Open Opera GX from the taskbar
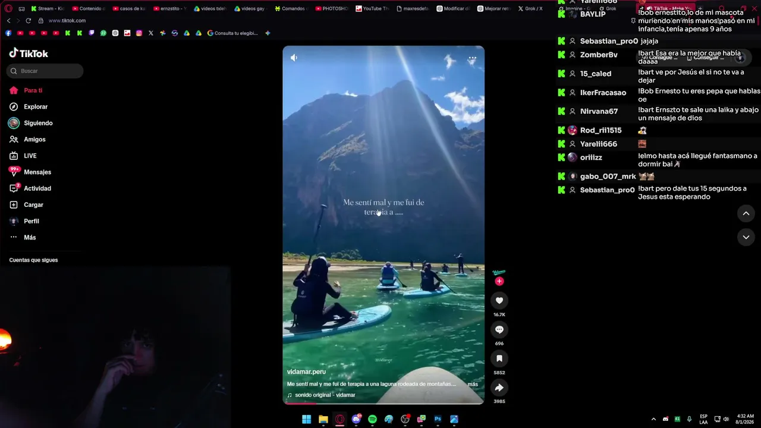The height and width of the screenshot is (428, 761). click(x=339, y=419)
